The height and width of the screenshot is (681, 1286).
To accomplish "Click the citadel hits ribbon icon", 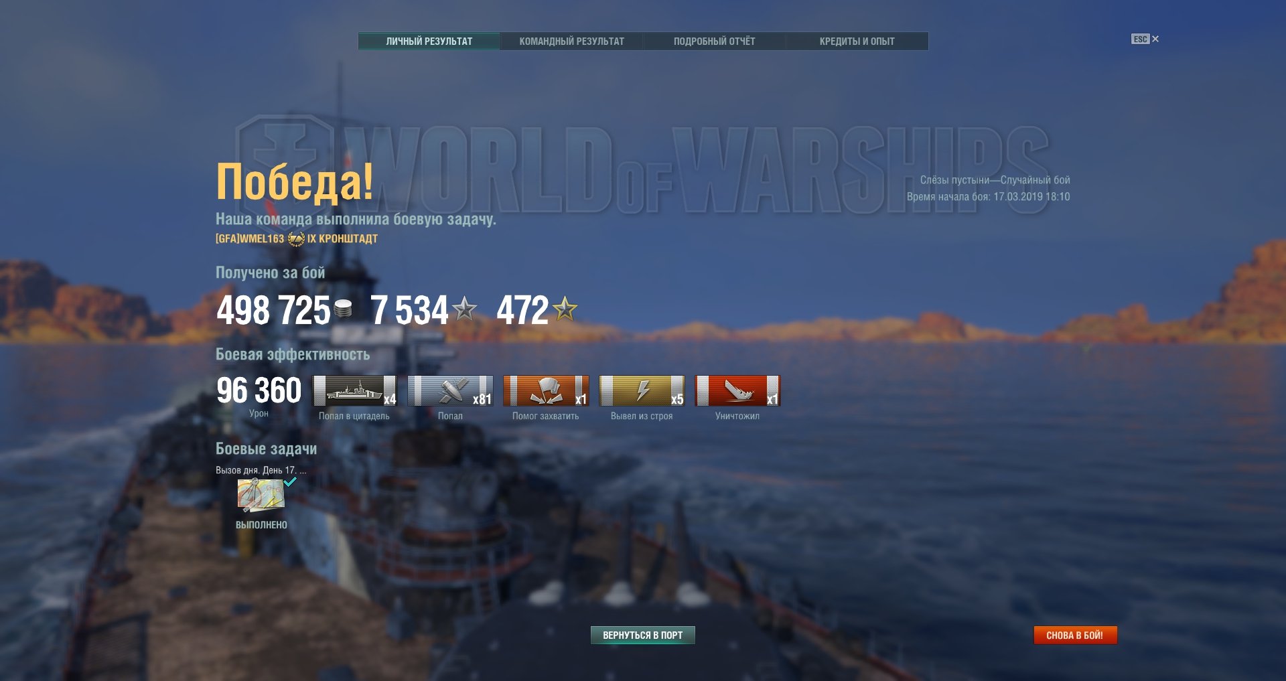I will click(x=355, y=391).
